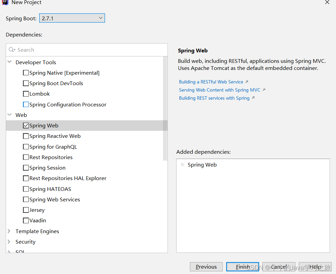Enable the Lombok dependency
Viewport: 336px width, 274px height.
click(26, 94)
